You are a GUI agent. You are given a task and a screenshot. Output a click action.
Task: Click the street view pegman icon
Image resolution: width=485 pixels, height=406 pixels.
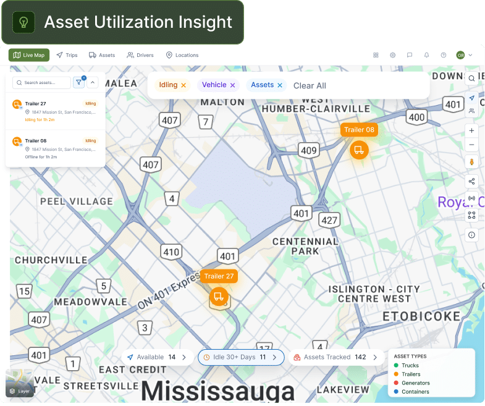[x=471, y=162]
